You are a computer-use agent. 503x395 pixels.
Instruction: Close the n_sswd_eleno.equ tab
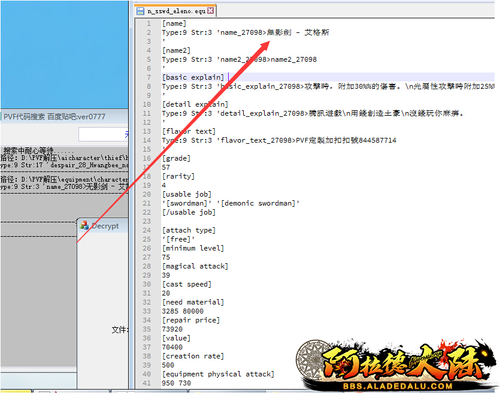pos(211,11)
